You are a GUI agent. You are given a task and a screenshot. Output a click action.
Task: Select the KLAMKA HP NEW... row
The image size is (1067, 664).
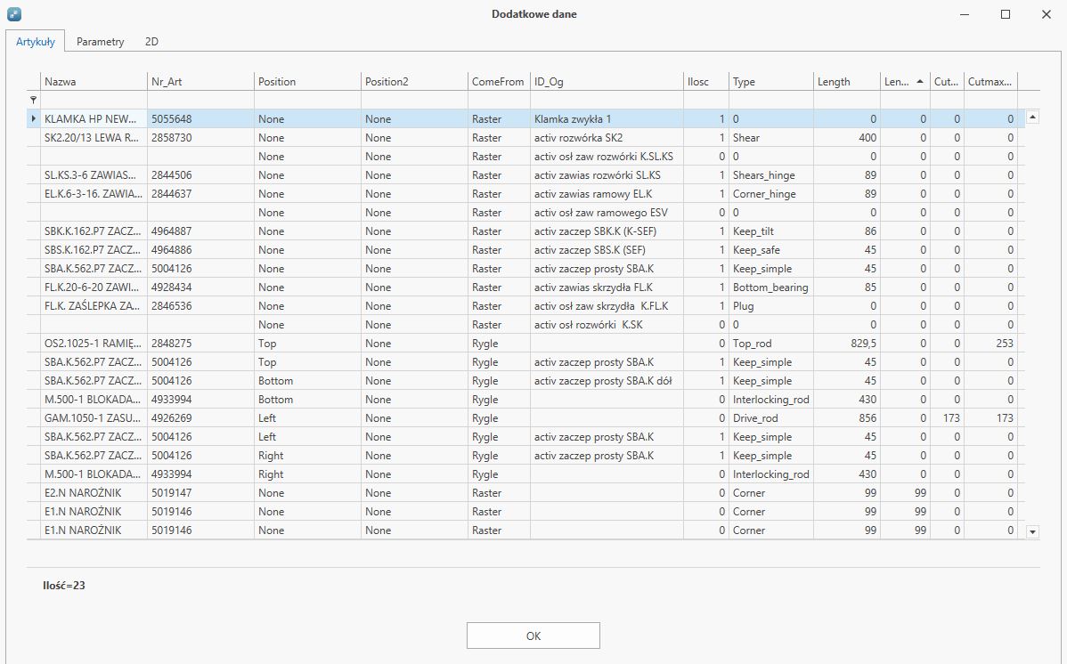[x=525, y=118]
